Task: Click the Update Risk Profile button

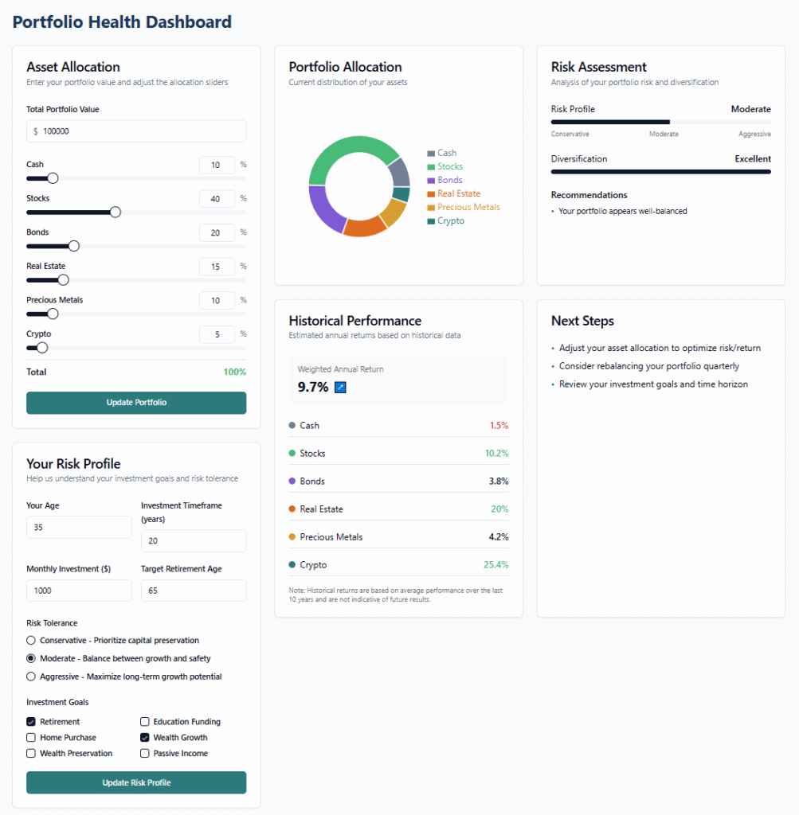Action: [136, 782]
